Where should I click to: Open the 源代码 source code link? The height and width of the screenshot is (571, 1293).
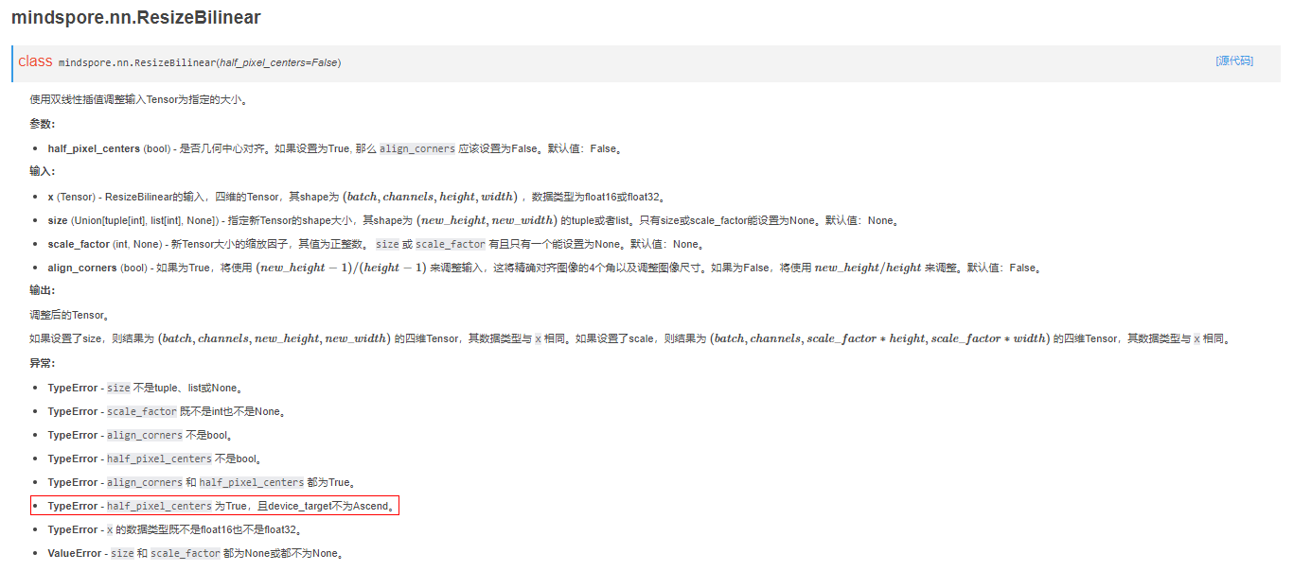pyautogui.click(x=1233, y=61)
